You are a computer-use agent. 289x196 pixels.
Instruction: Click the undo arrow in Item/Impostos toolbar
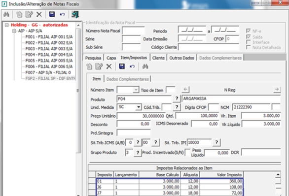(132, 66)
